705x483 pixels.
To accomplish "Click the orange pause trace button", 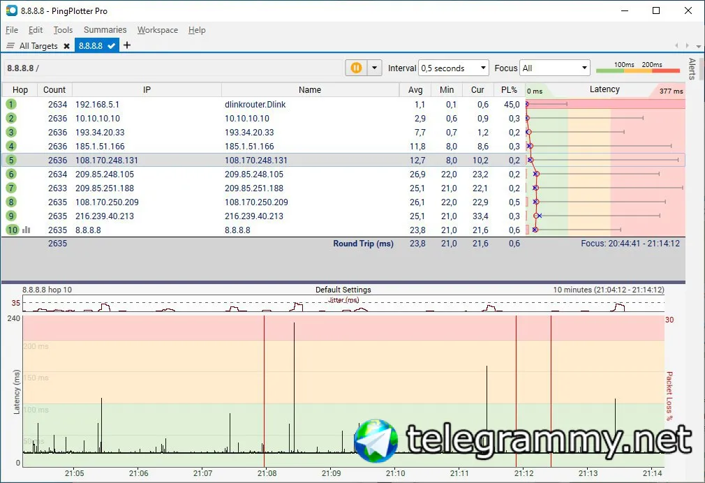I will click(x=356, y=68).
